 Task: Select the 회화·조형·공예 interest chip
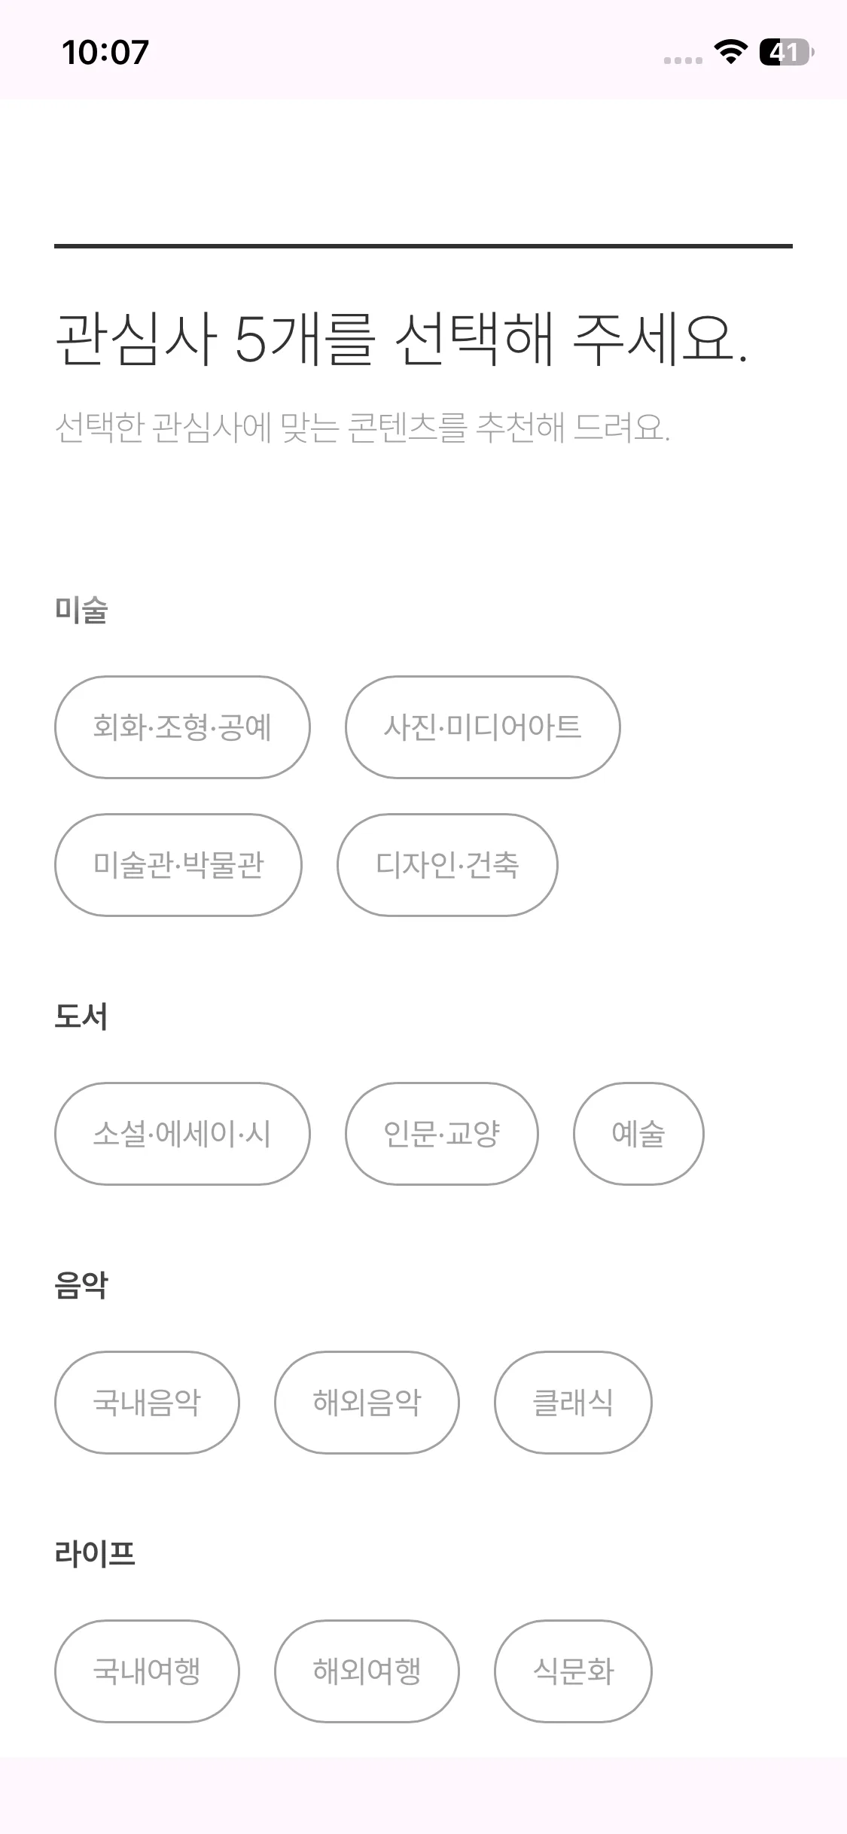(182, 727)
